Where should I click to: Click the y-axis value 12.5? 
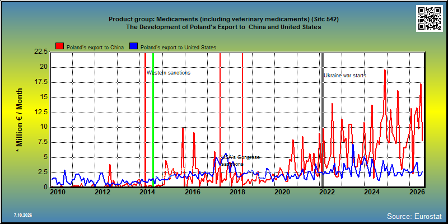[41, 112]
